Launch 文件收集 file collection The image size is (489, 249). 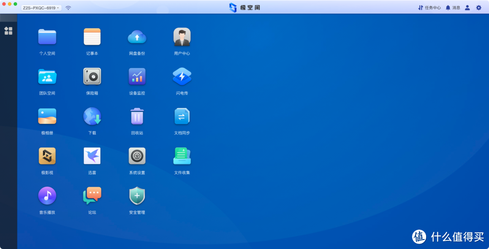[x=182, y=156]
